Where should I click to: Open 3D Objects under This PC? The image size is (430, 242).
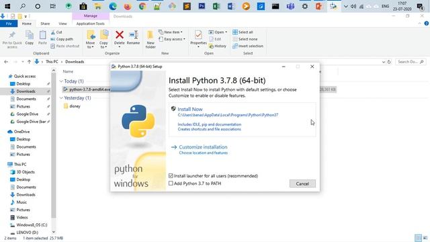pyautogui.click(x=26, y=172)
